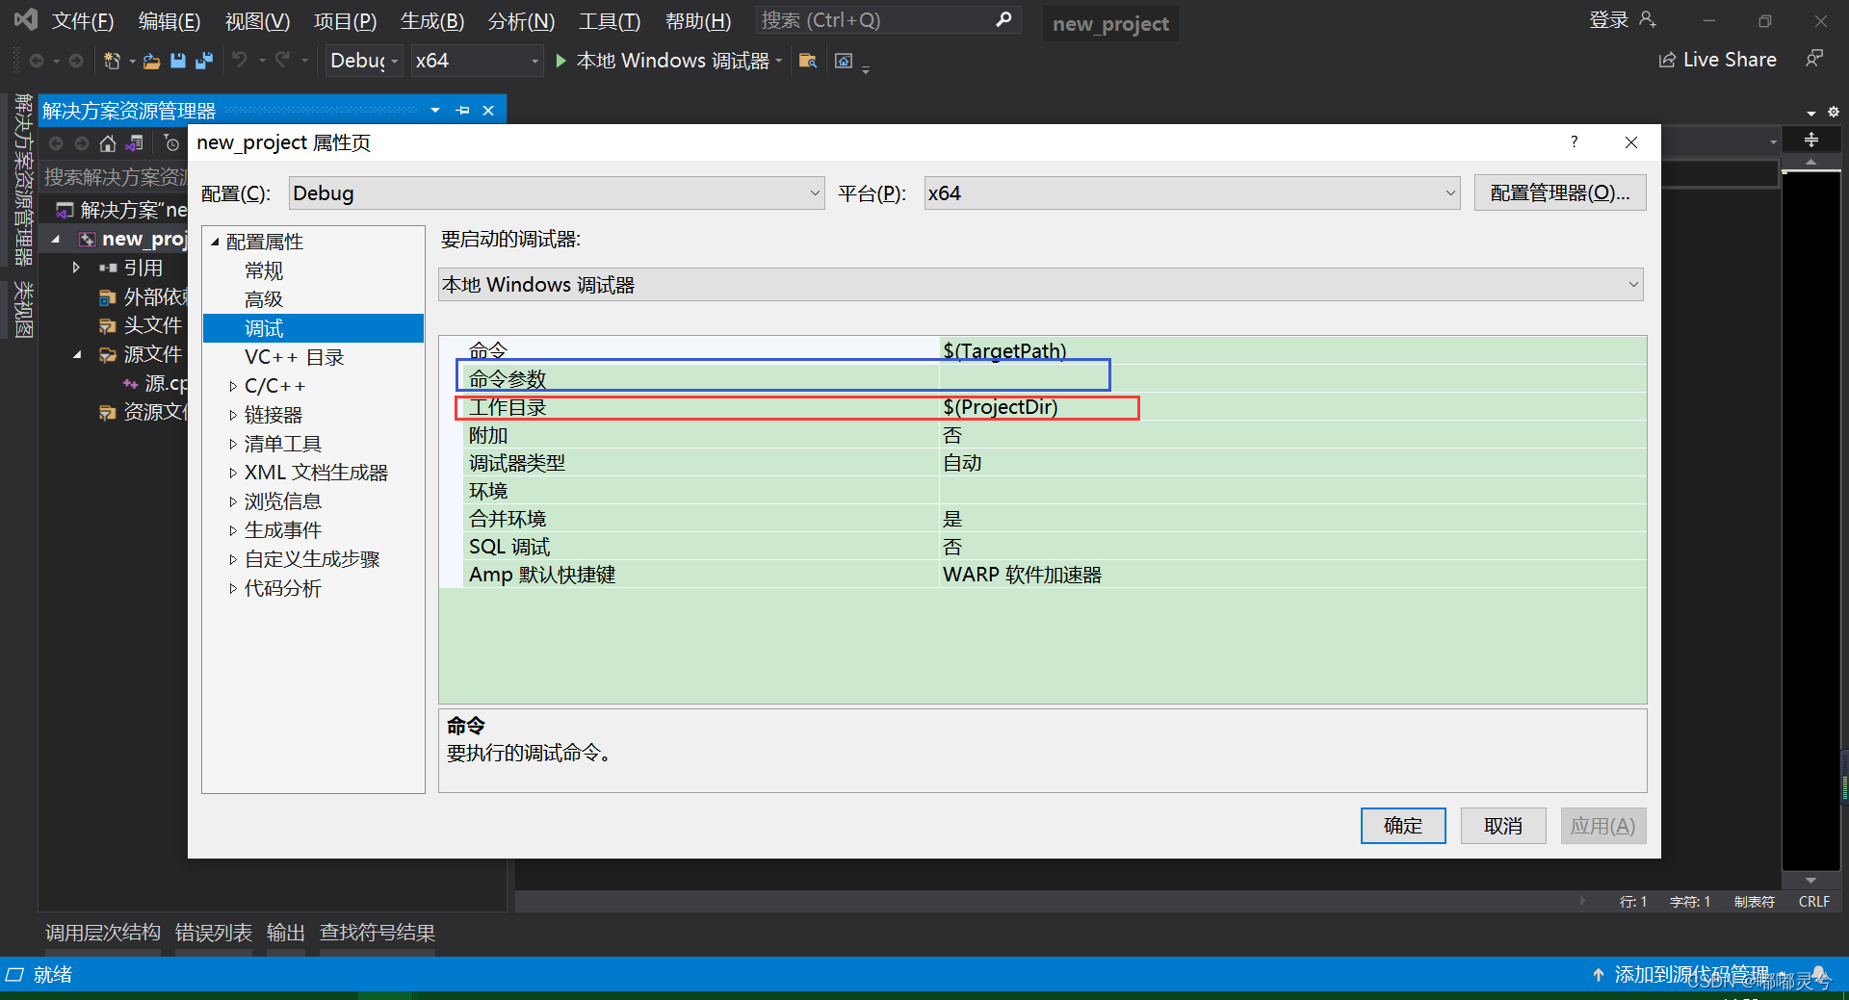Open the 工具(T) menu

[610, 20]
